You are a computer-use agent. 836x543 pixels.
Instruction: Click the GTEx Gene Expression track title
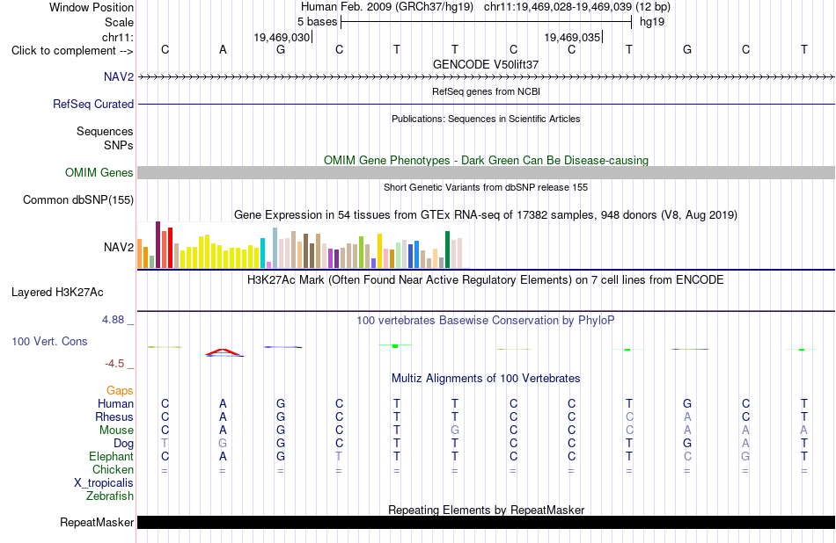[486, 215]
